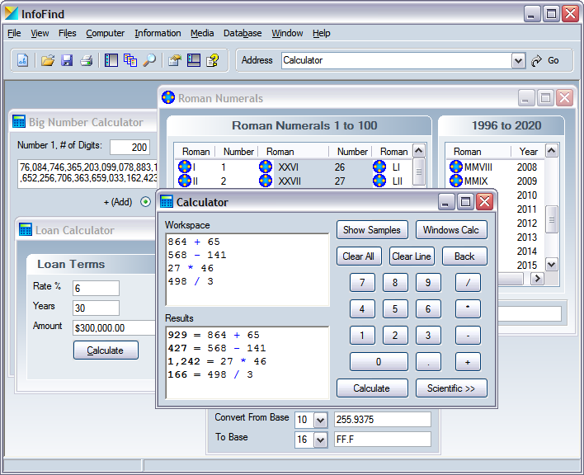Open a file with the folder icon
The width and height of the screenshot is (584, 475).
click(48, 60)
